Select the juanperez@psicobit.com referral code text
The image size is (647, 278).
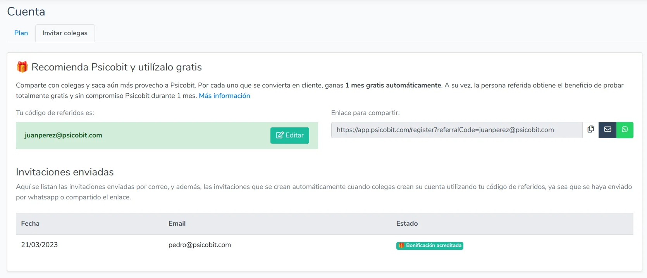[63, 135]
